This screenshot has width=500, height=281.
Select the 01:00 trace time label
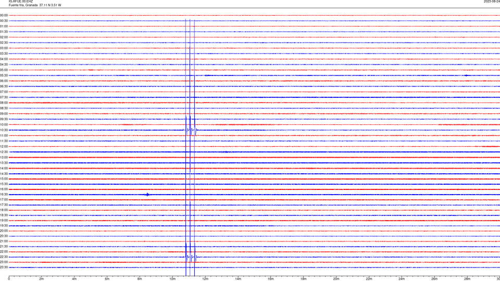[4, 26]
